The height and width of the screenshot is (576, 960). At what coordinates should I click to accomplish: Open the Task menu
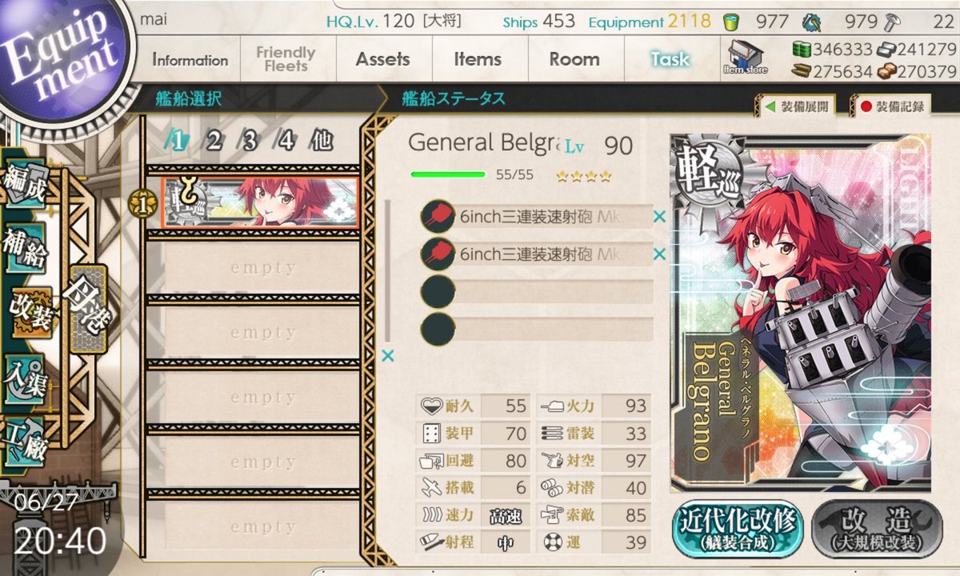pos(670,59)
